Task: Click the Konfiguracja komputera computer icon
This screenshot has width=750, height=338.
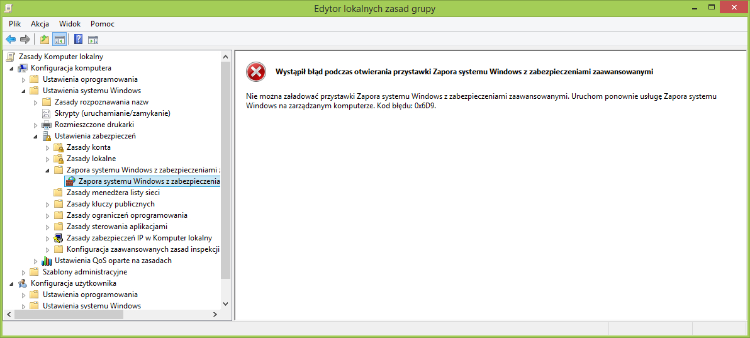Action: (23, 68)
